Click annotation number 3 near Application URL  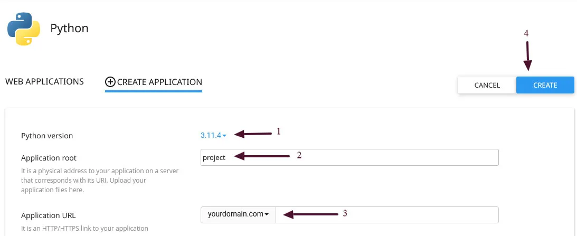click(x=345, y=213)
